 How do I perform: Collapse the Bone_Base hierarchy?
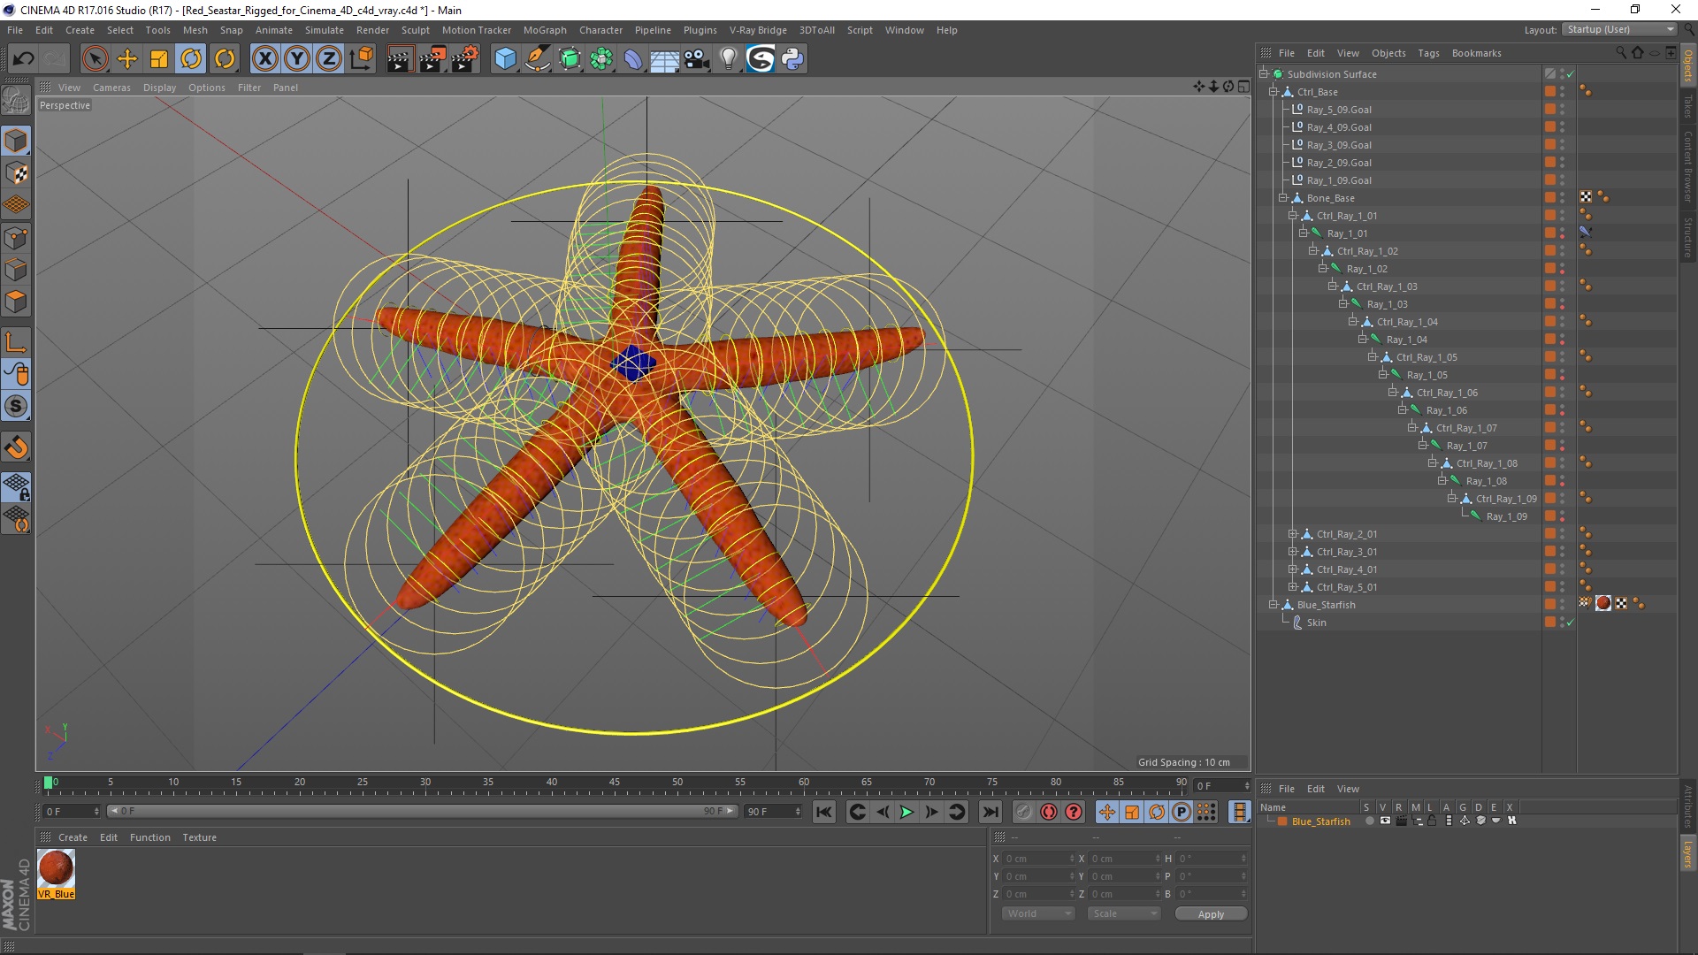coord(1283,198)
